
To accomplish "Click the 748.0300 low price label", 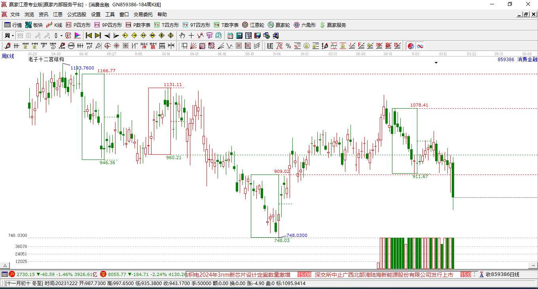I will pos(297,235).
